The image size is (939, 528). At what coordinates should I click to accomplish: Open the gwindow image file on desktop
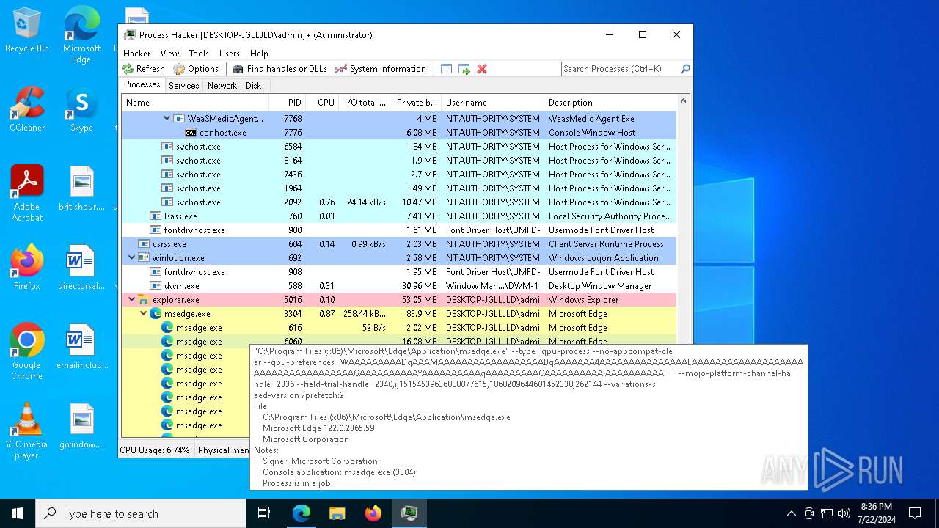coord(81,427)
